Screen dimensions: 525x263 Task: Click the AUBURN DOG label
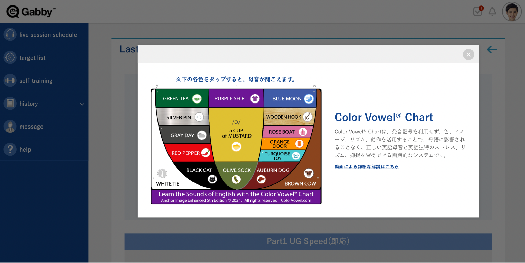pyautogui.click(x=273, y=170)
